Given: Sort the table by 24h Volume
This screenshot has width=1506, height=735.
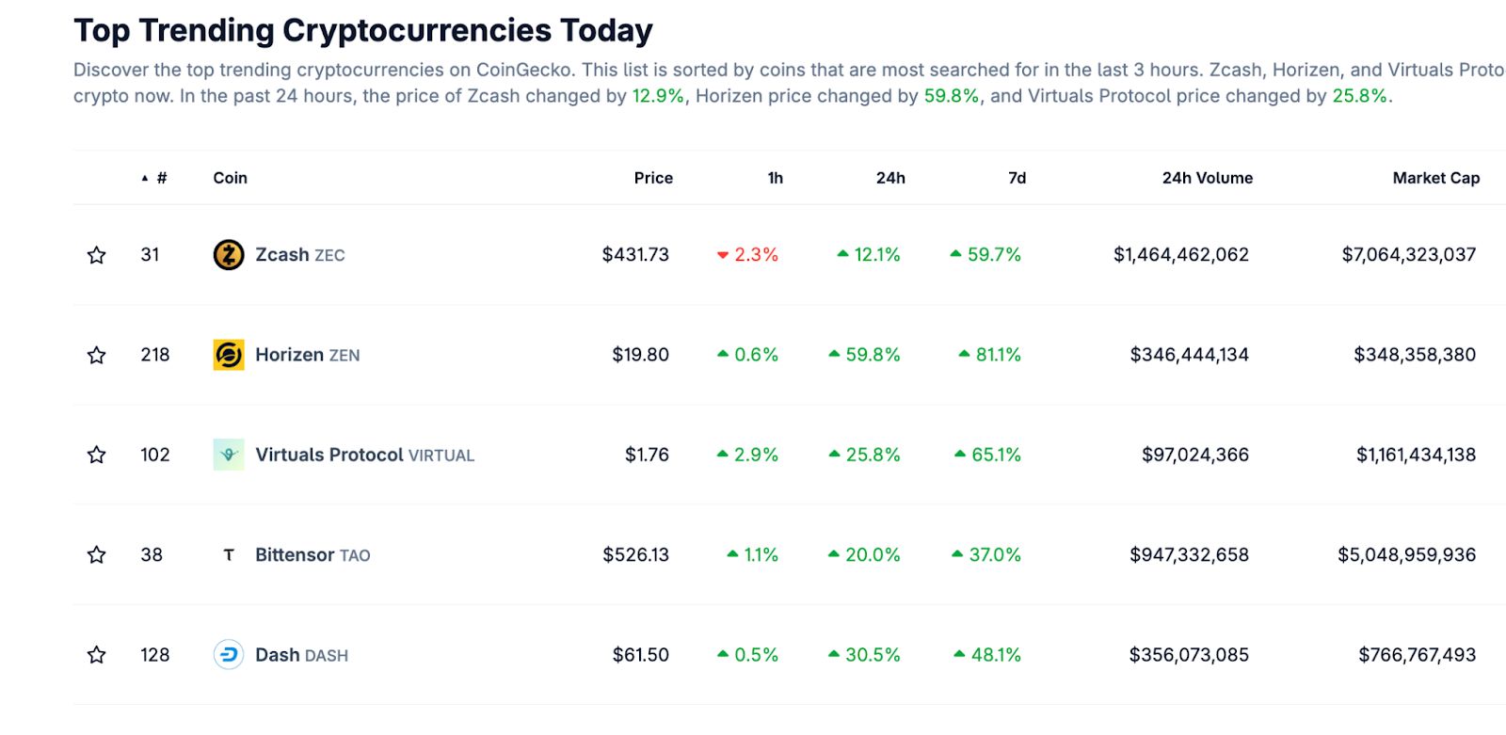Looking at the screenshot, I should (x=1208, y=177).
